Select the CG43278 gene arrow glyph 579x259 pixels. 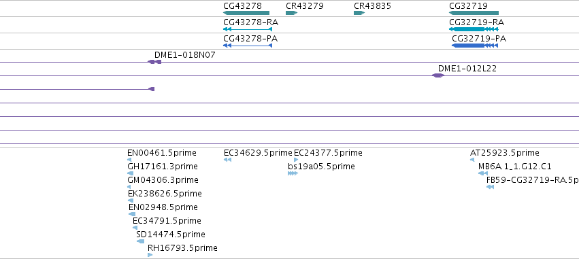coord(246,13)
